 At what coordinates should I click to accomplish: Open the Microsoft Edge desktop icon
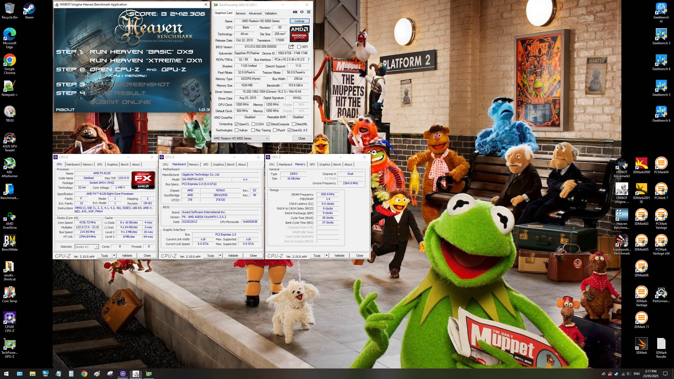click(x=10, y=38)
